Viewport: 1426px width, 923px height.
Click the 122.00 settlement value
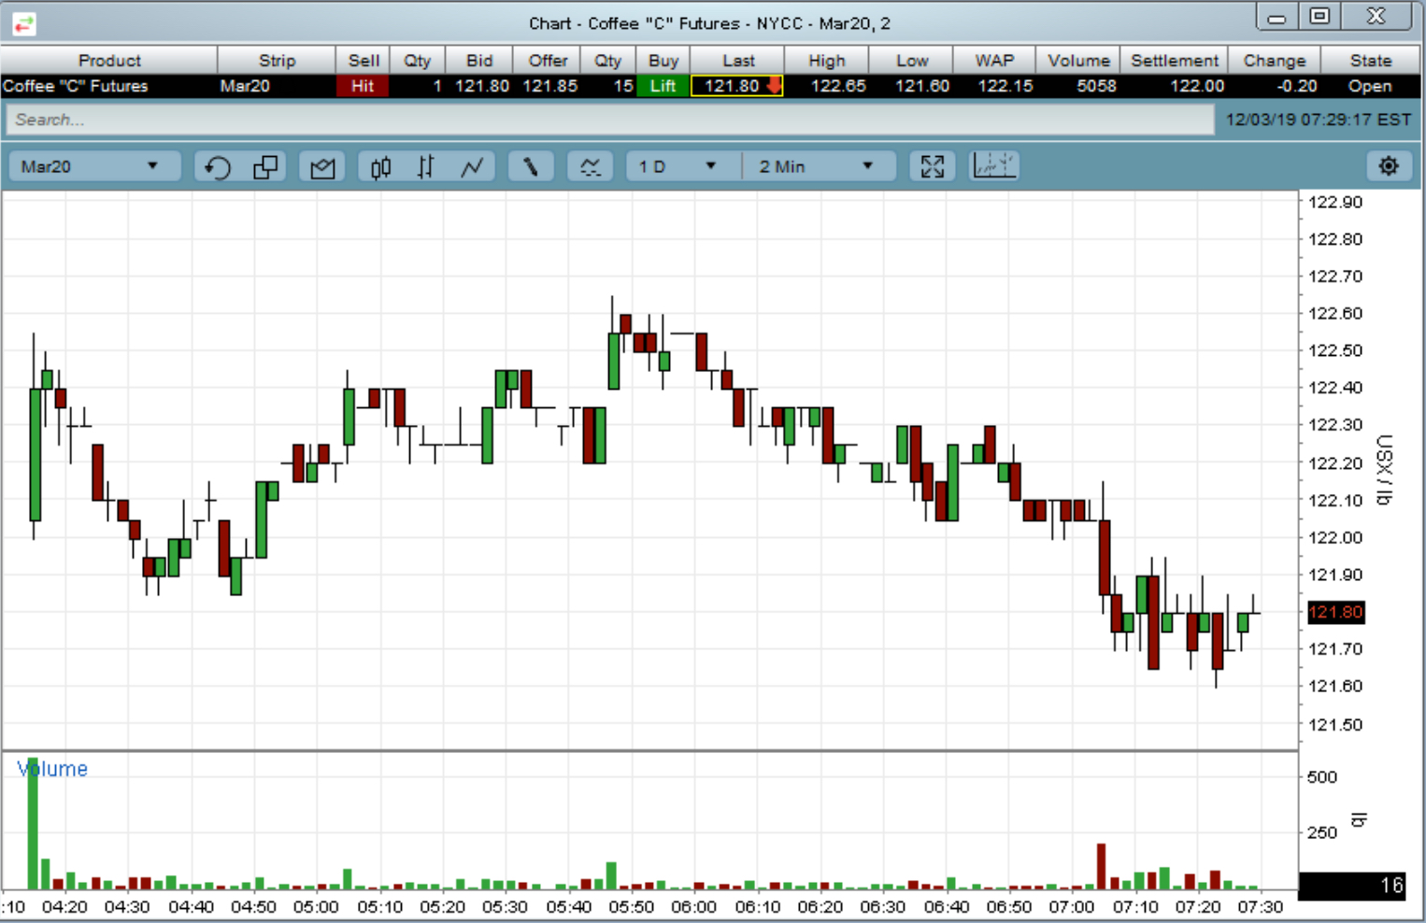click(x=1197, y=86)
